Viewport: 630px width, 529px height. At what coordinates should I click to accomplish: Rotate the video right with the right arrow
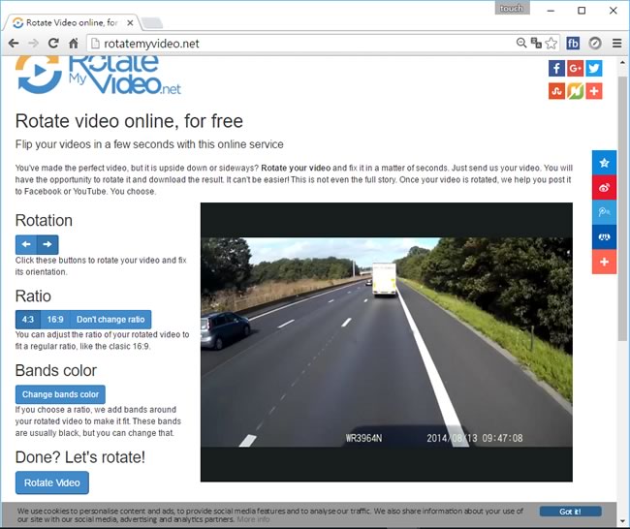pos(47,245)
